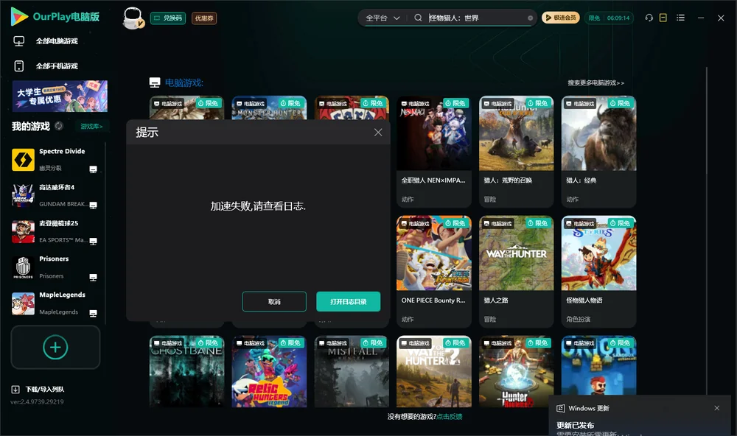Image resolution: width=737 pixels, height=436 pixels.
Task: Close the 提示 dialog
Action: tap(378, 133)
